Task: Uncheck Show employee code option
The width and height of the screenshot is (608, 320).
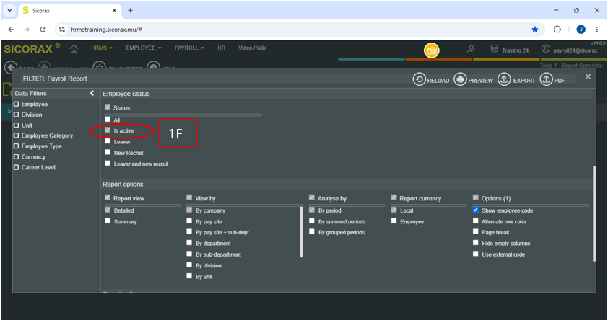Action: pyautogui.click(x=475, y=210)
